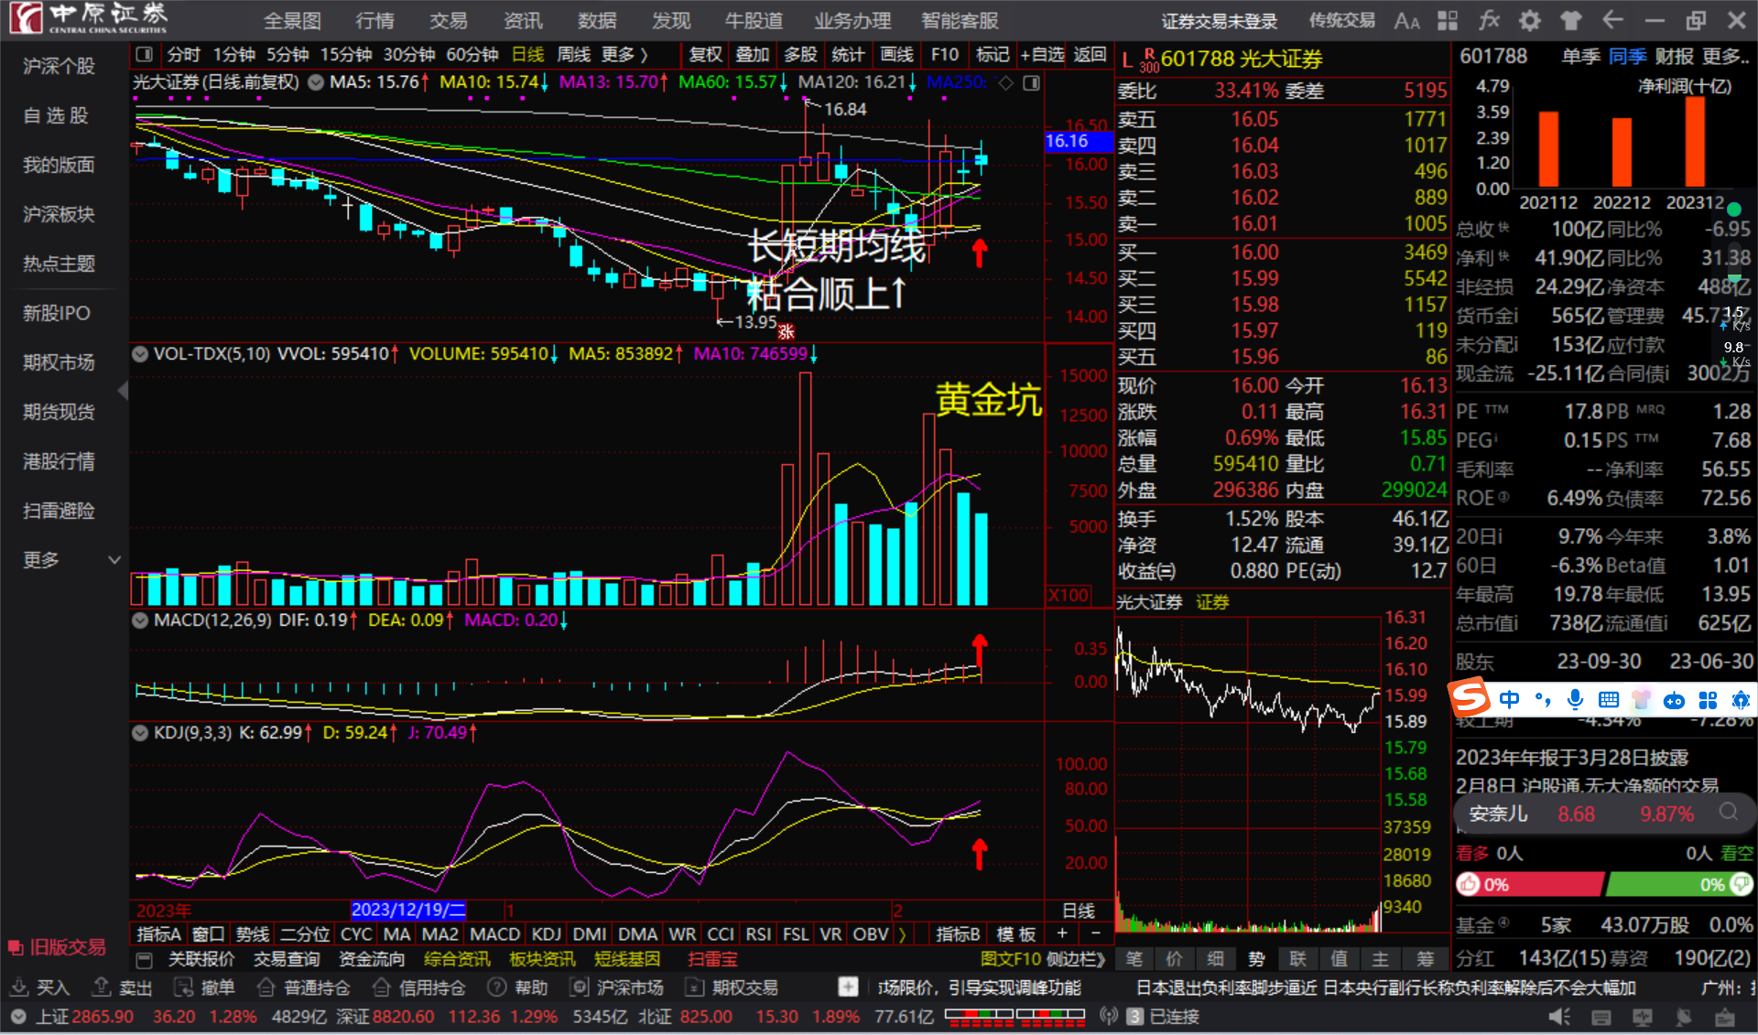Toggle the KDJ panel collapse circle
Image resolution: width=1758 pixels, height=1035 pixels.
pos(140,733)
